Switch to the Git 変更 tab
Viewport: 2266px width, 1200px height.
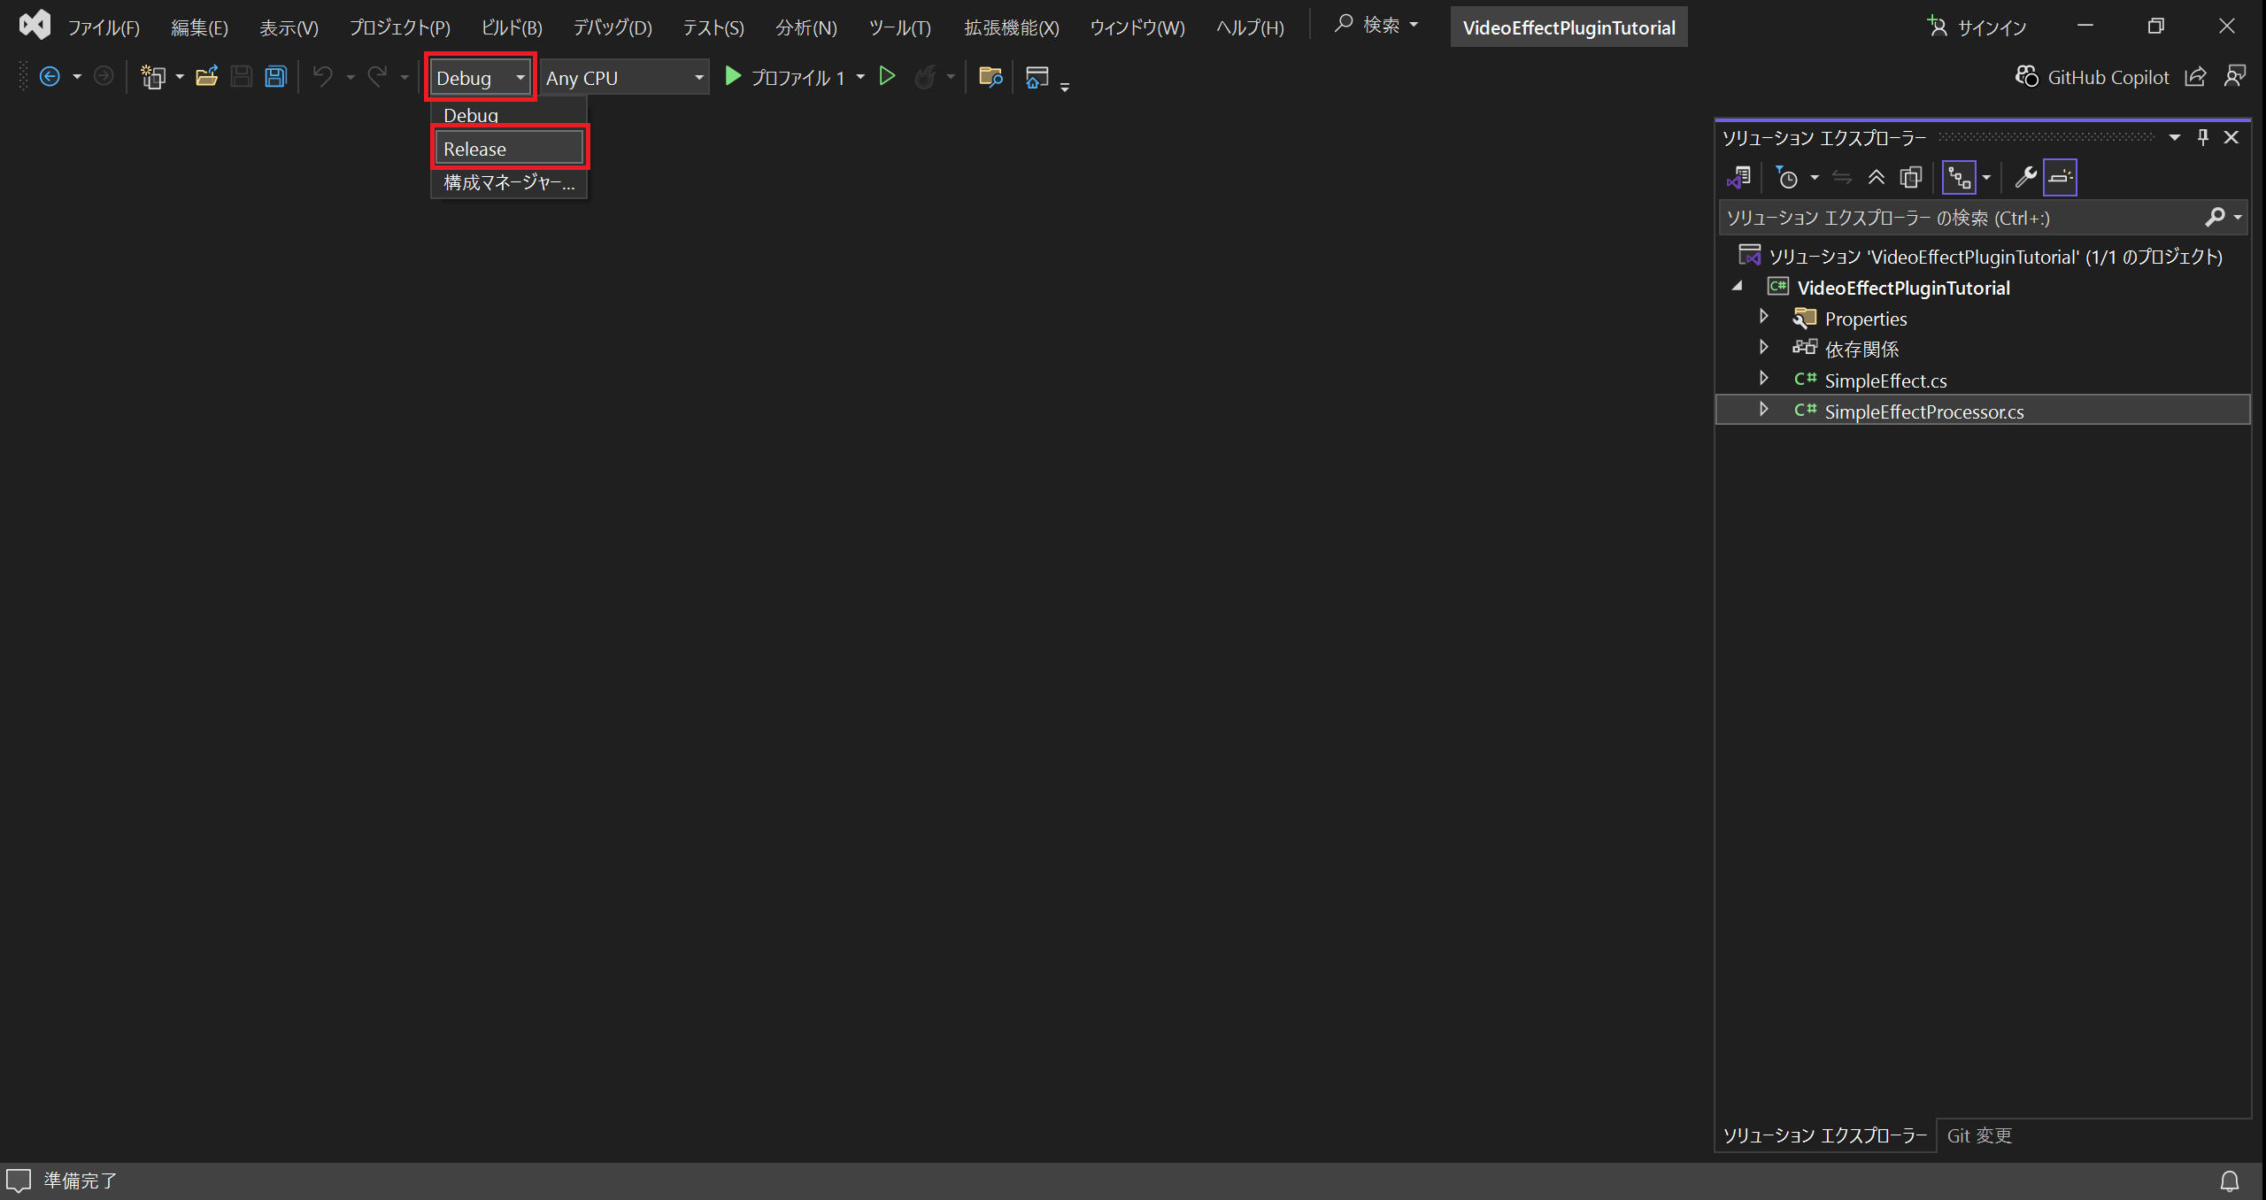(x=1979, y=1135)
